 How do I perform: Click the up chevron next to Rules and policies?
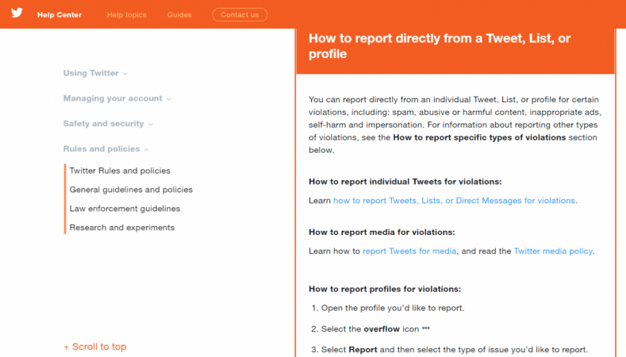(146, 149)
